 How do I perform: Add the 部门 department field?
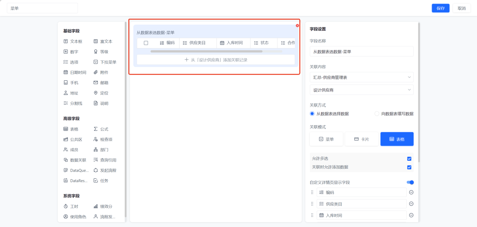[x=101, y=150]
